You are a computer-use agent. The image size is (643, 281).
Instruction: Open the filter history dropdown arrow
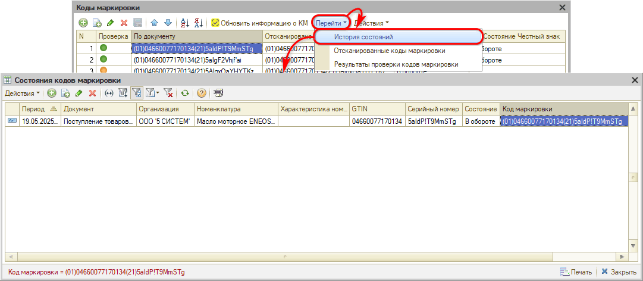(158, 93)
